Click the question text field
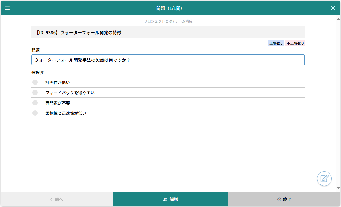The image size is (341, 207). 168,60
